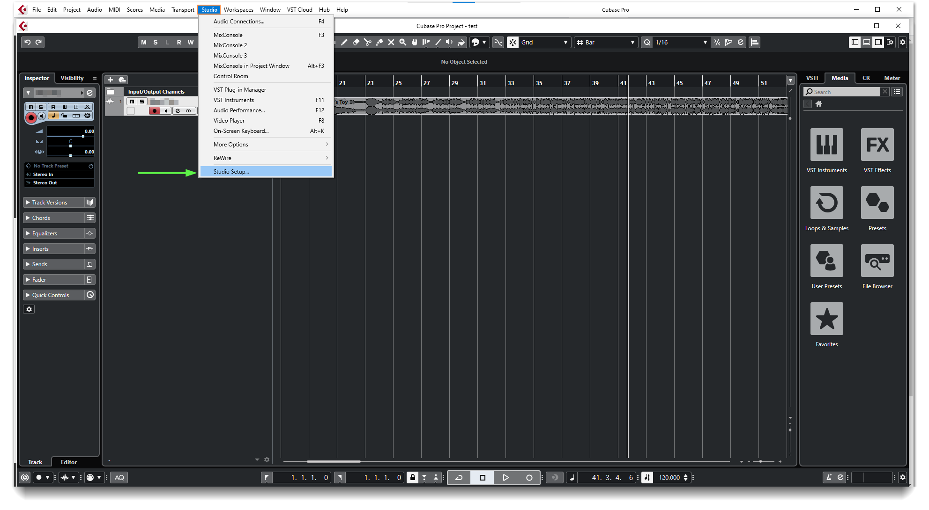Switch to the Visibility tab

point(72,78)
